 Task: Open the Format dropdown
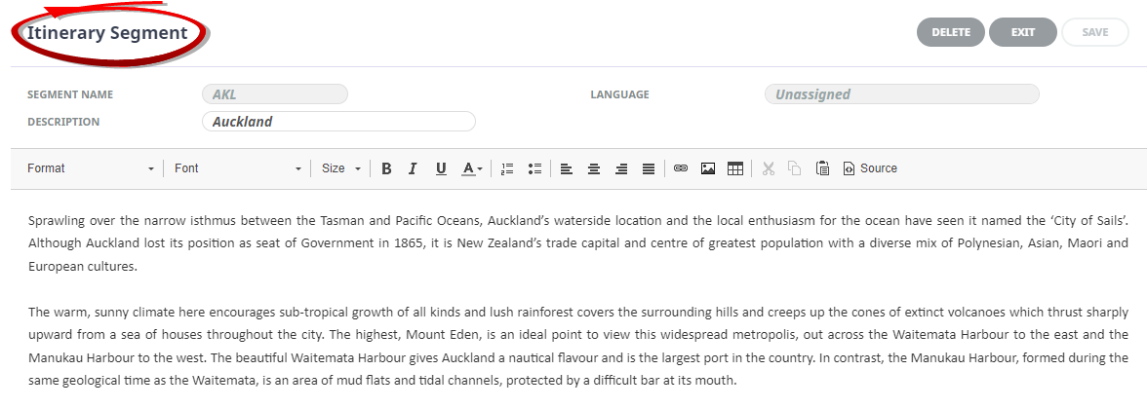91,168
